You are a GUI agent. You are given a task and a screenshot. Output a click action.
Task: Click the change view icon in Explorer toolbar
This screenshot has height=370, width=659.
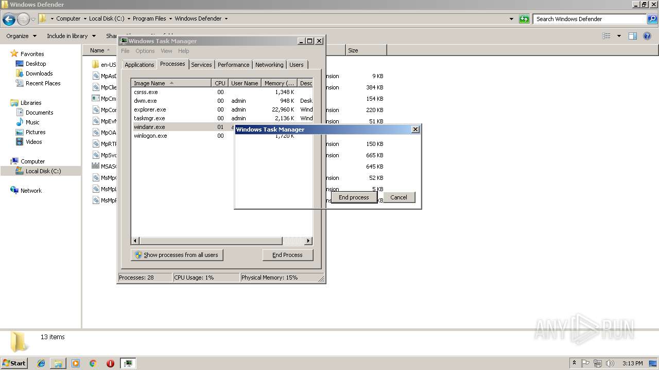(x=606, y=36)
